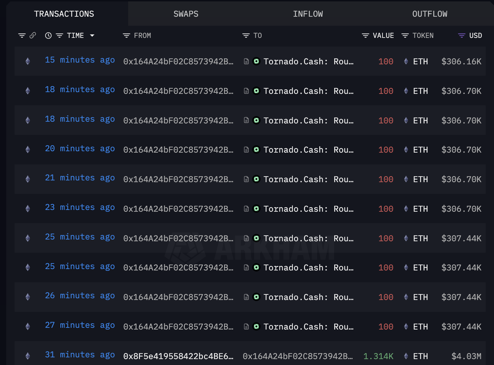Open the FROM column filter
The width and height of the screenshot is (494, 365).
tap(126, 35)
